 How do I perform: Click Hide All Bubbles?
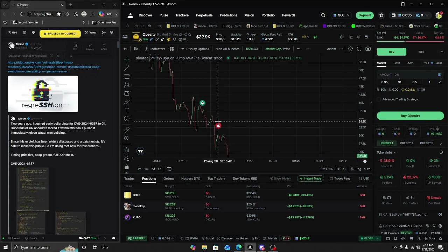click(227, 49)
